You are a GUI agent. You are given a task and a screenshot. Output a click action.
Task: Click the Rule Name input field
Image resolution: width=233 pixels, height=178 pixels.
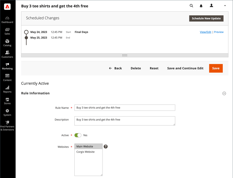pyautogui.click(x=125, y=108)
